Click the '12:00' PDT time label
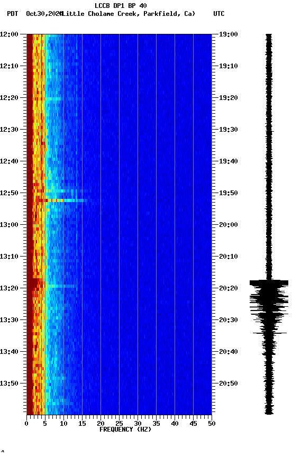292x457 pixels. click(9, 34)
